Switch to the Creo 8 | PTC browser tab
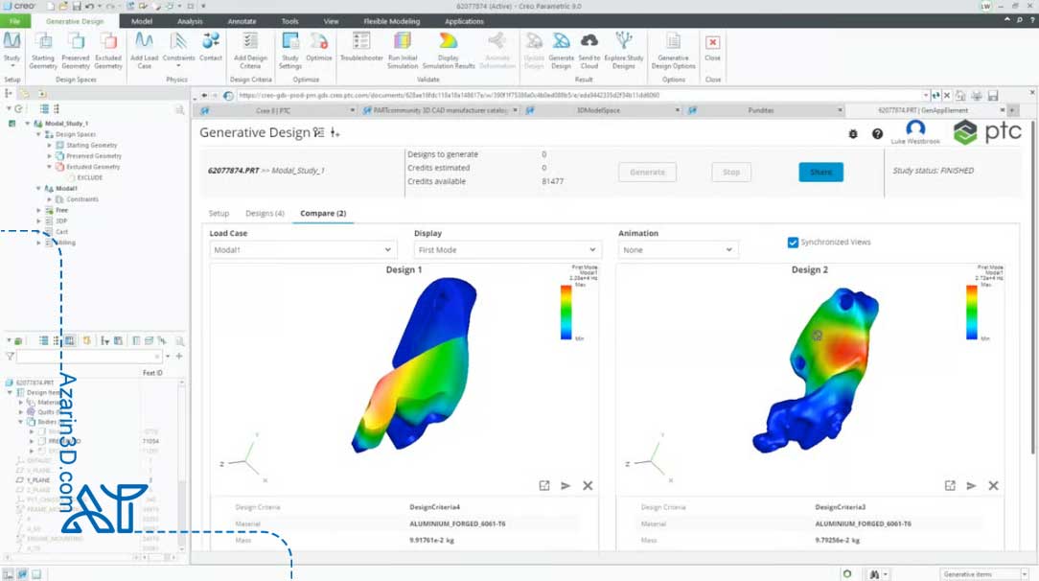Screen dimensions: 1039x581 tap(278, 110)
